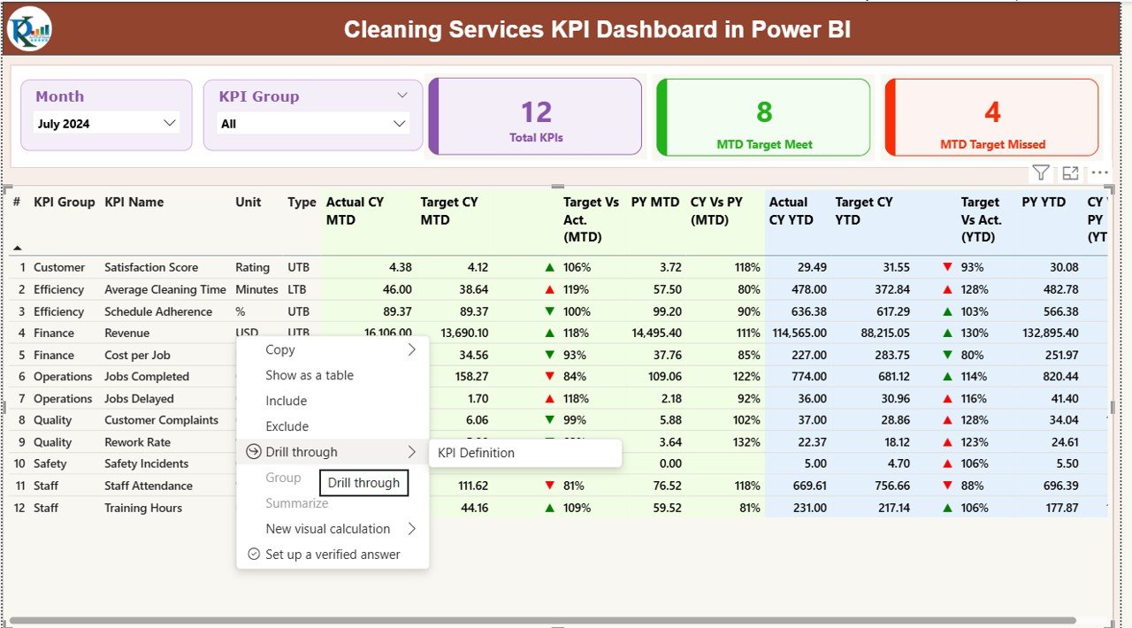1132x628 pixels.
Task: Click the chevron beside the KPI Group header
Action: (403, 96)
